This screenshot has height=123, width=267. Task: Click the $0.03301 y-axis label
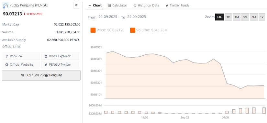[x=96, y=71]
